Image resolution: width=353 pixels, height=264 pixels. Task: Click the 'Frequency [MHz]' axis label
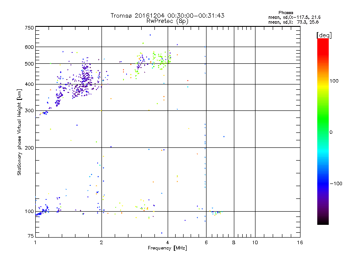coord(167,248)
